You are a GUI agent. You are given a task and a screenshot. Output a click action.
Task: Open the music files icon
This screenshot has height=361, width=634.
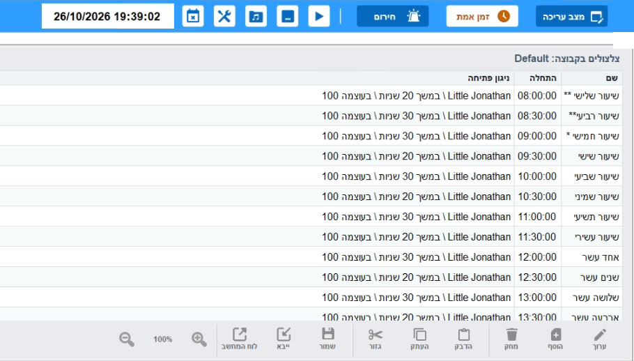(256, 16)
